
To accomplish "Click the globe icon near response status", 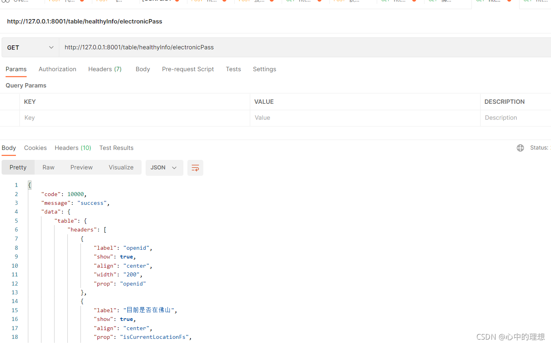I will [x=520, y=148].
